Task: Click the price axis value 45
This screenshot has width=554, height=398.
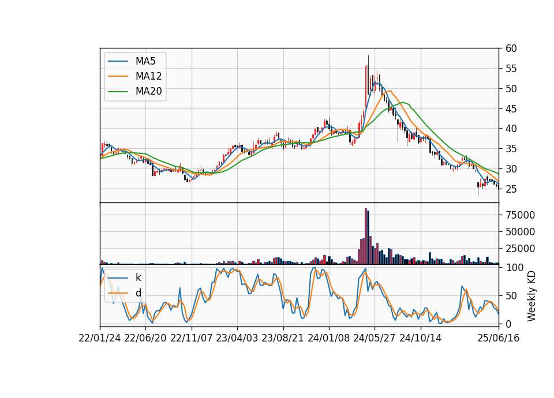Action: (x=511, y=109)
